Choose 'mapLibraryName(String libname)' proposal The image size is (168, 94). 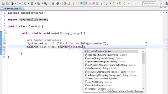[x=111, y=72]
